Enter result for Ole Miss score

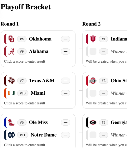(x=66, y=122)
